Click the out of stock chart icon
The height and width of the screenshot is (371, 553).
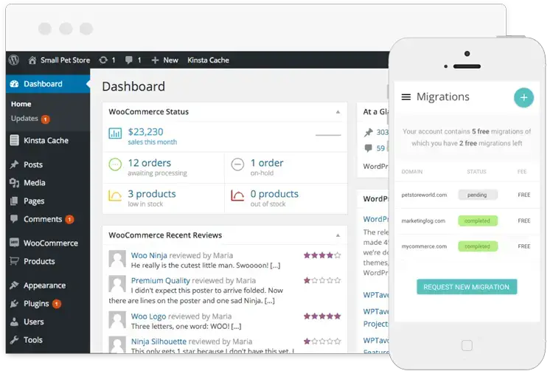pos(237,195)
